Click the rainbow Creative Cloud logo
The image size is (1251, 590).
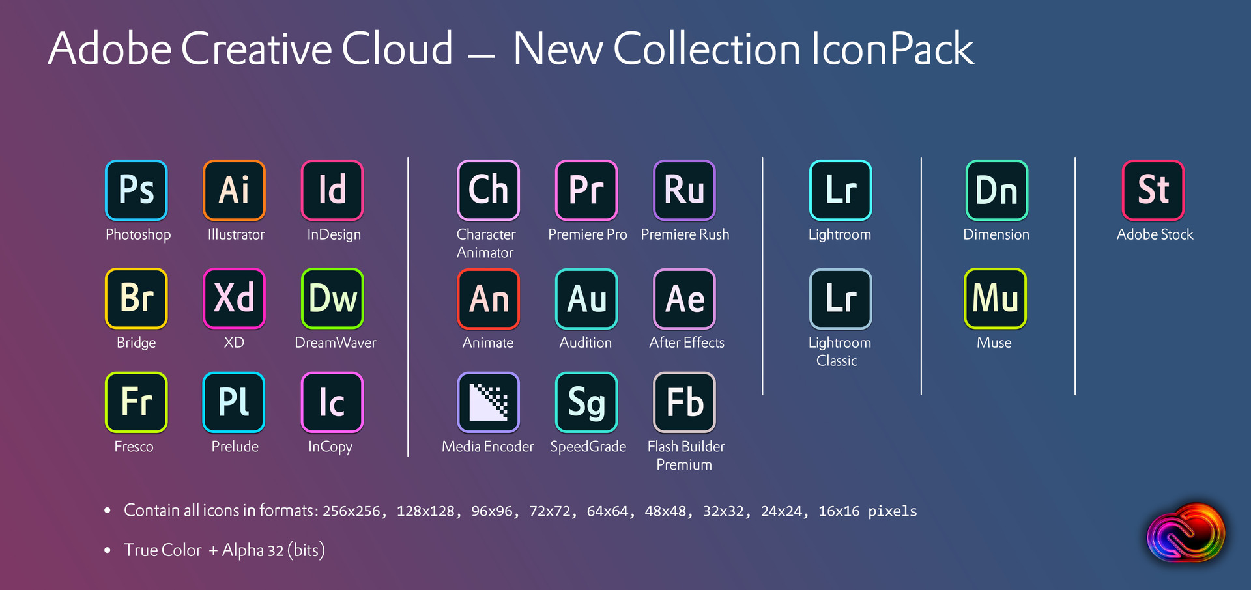click(x=1186, y=533)
